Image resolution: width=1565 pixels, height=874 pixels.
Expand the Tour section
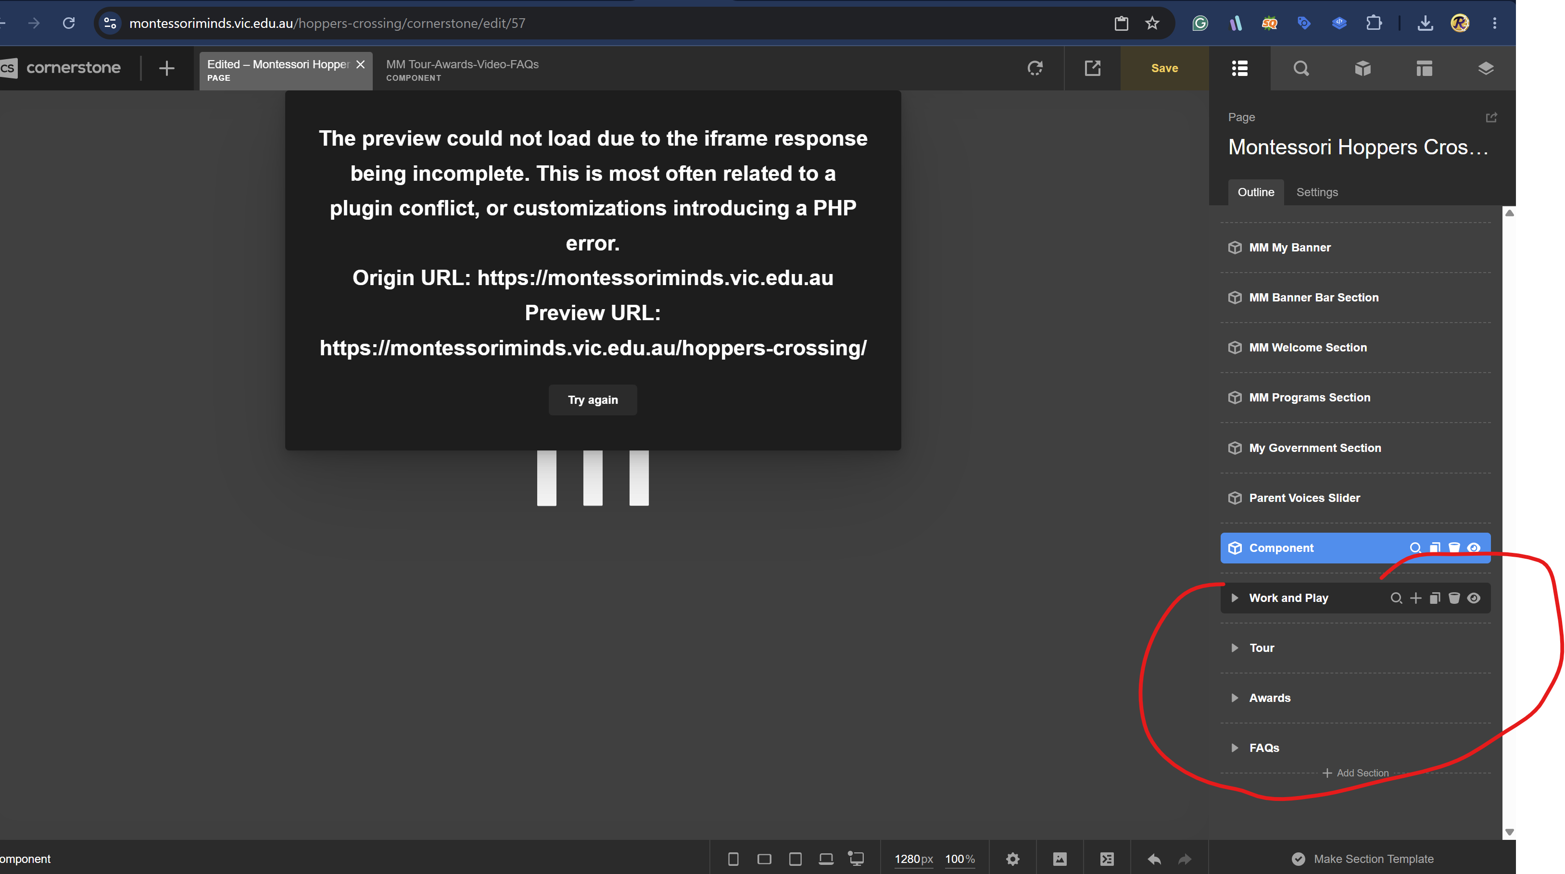pos(1235,648)
